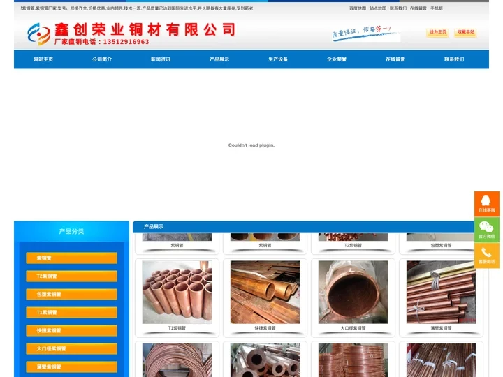Click the 'Couldn't load plugin.' message
The image size is (503, 377).
click(251, 145)
